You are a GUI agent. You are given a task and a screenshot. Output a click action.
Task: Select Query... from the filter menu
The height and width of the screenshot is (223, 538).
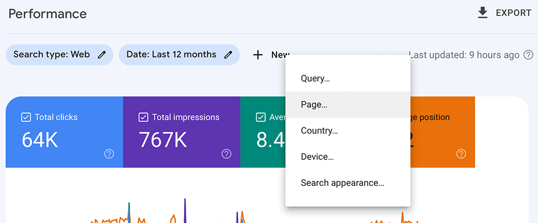pyautogui.click(x=348, y=79)
